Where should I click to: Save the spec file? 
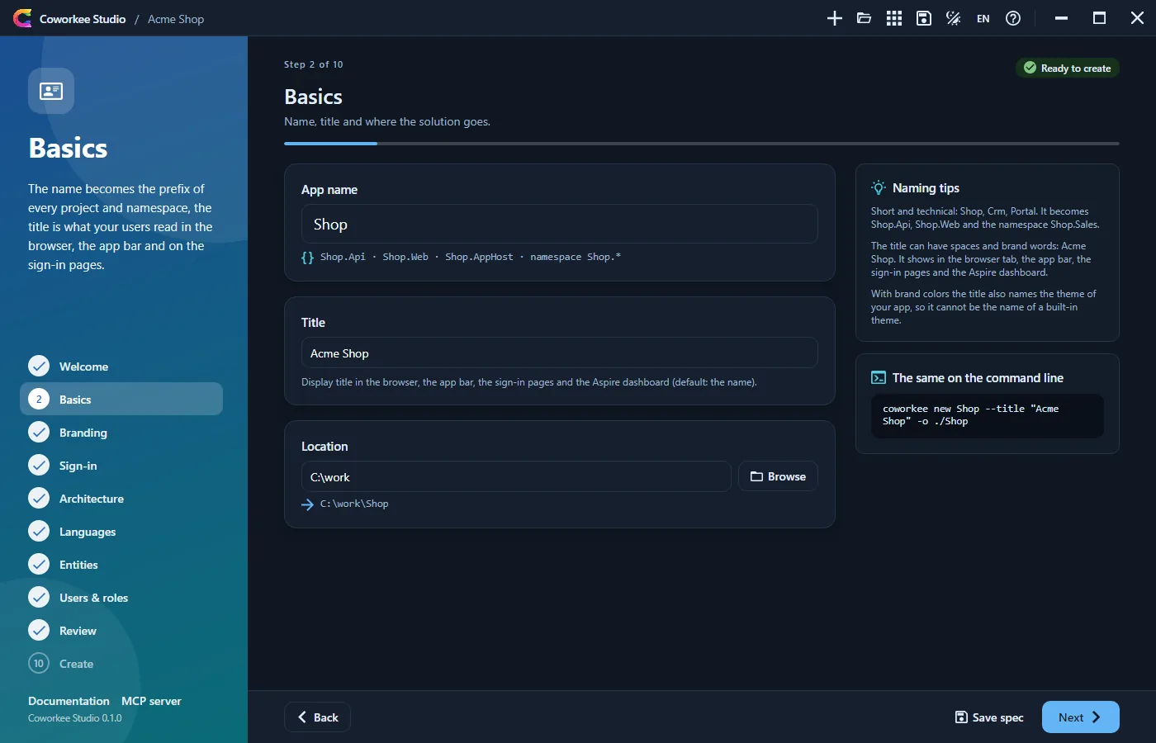pyautogui.click(x=989, y=717)
